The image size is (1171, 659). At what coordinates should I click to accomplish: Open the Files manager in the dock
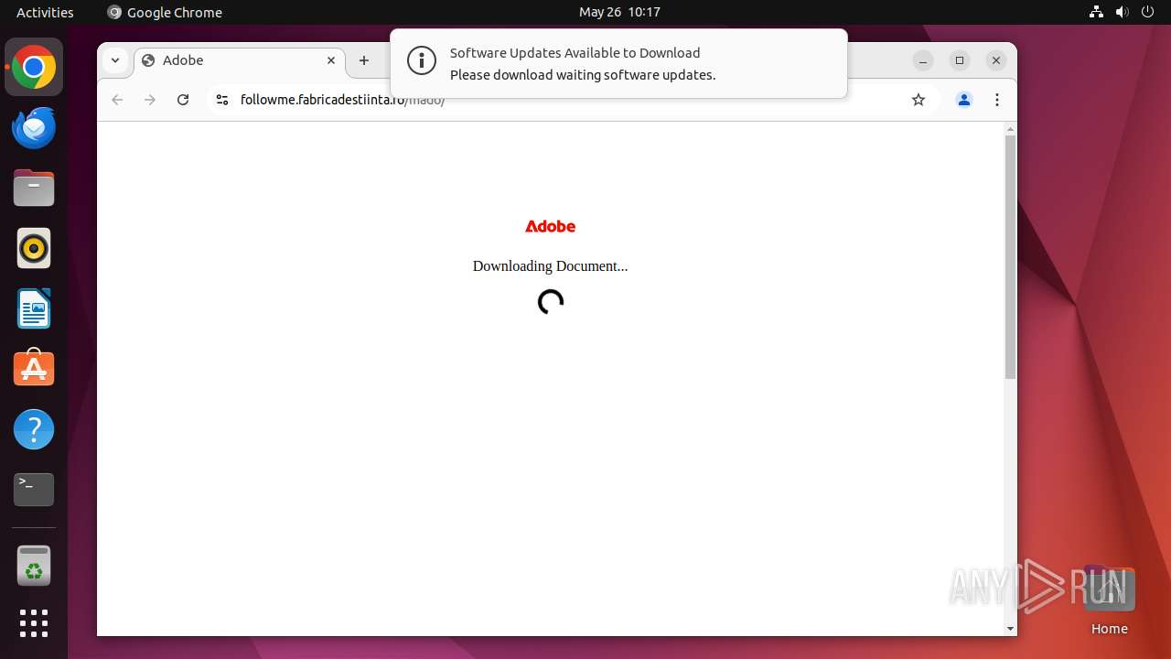(34, 189)
